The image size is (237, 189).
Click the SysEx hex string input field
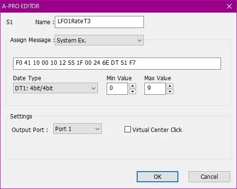[117, 63]
